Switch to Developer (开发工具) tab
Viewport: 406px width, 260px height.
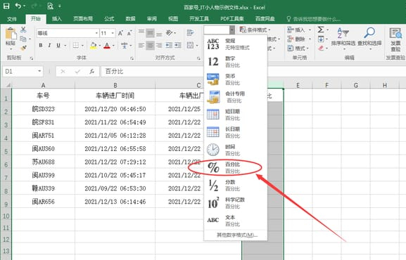coord(199,19)
